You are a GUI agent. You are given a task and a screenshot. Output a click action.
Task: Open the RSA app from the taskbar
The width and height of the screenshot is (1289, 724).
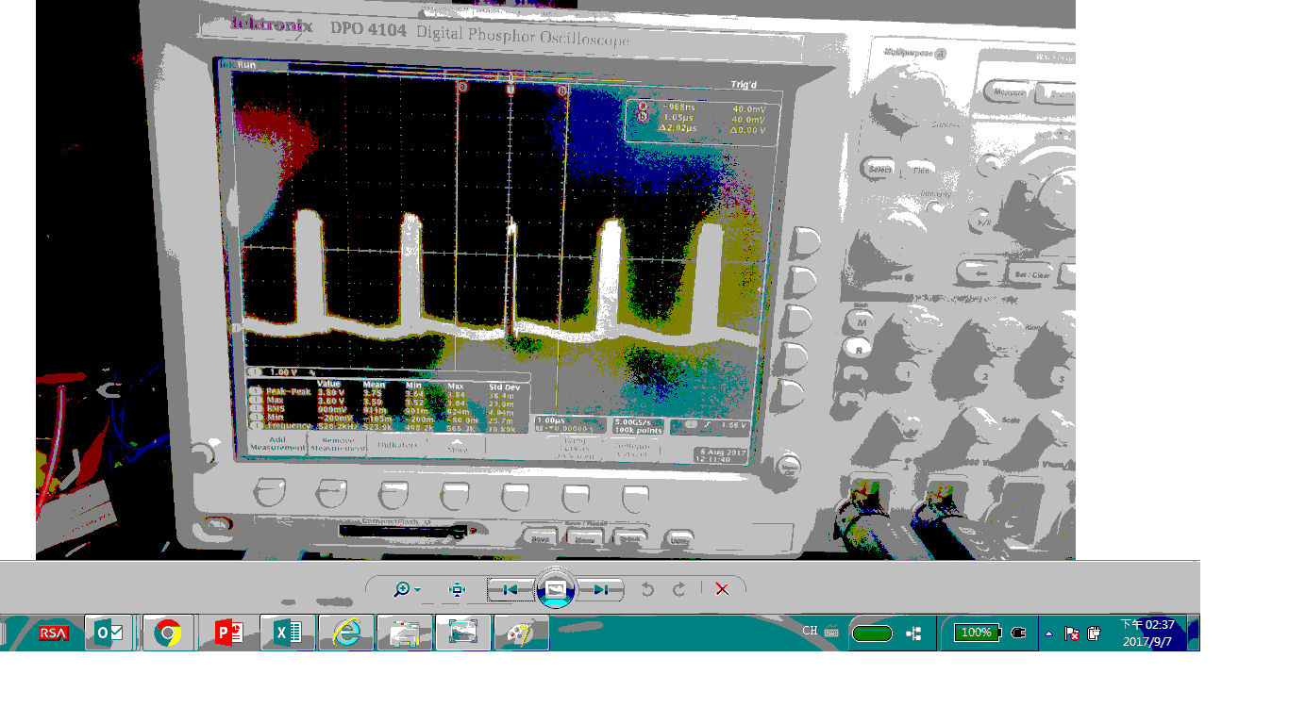point(54,633)
